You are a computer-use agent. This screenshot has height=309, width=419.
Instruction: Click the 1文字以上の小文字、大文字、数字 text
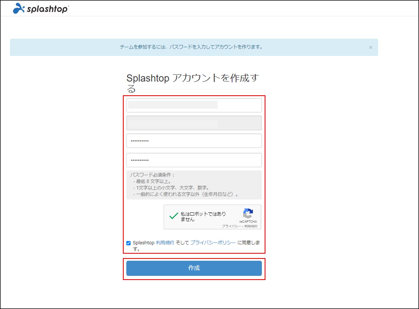click(x=172, y=188)
